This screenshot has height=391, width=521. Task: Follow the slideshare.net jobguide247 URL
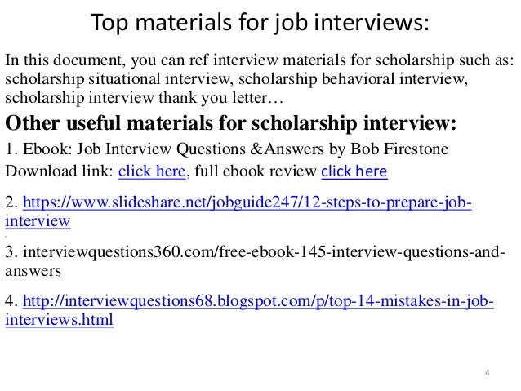click(x=247, y=202)
